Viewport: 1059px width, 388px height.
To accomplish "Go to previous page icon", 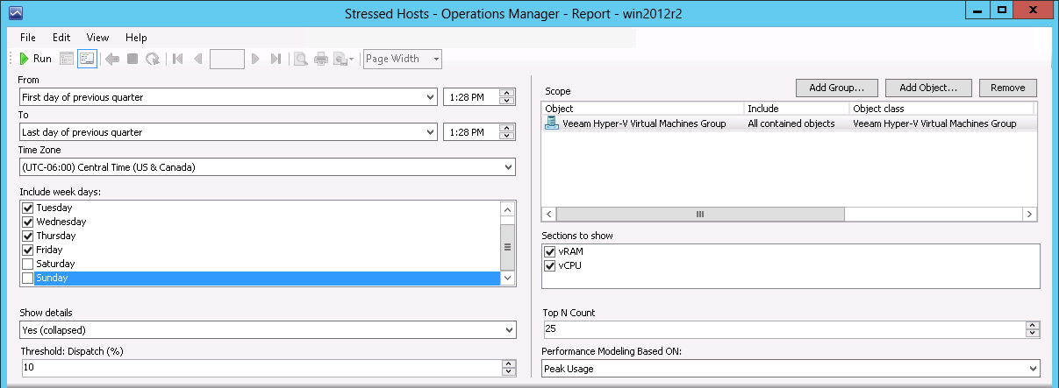I will (x=198, y=59).
